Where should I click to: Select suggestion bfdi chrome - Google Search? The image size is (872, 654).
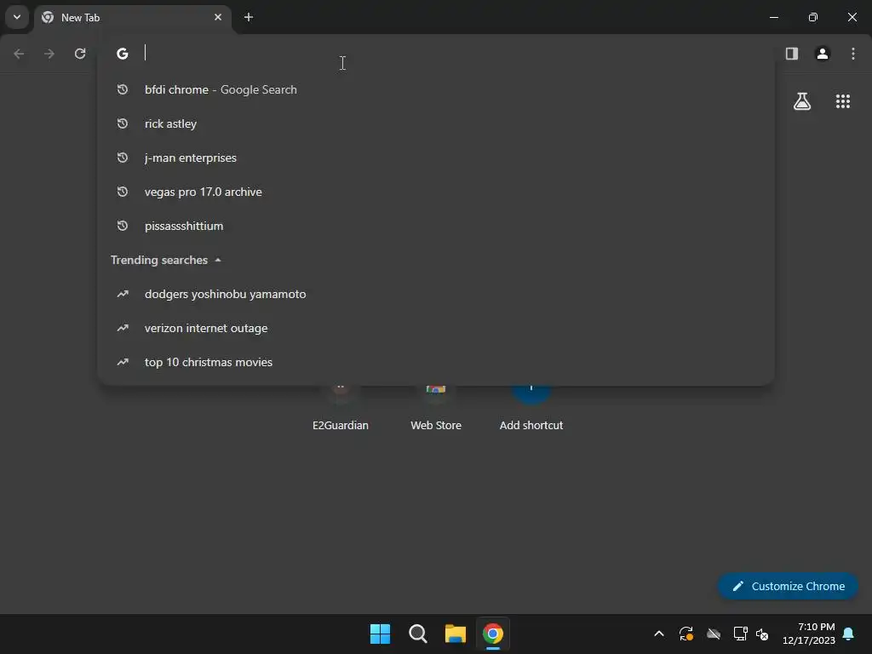tap(436, 89)
